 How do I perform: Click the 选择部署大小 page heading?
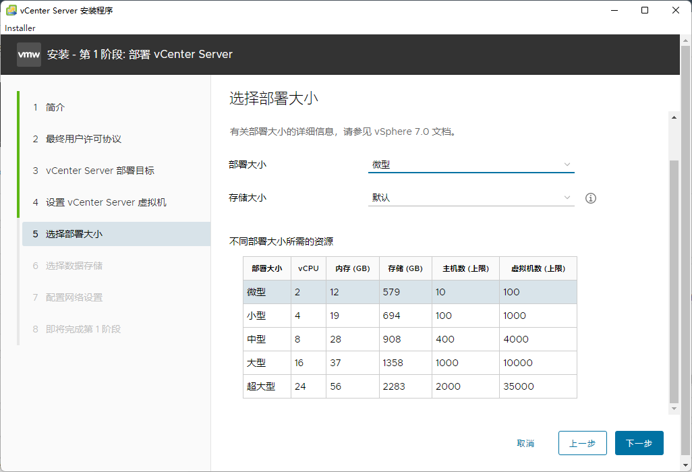point(274,98)
